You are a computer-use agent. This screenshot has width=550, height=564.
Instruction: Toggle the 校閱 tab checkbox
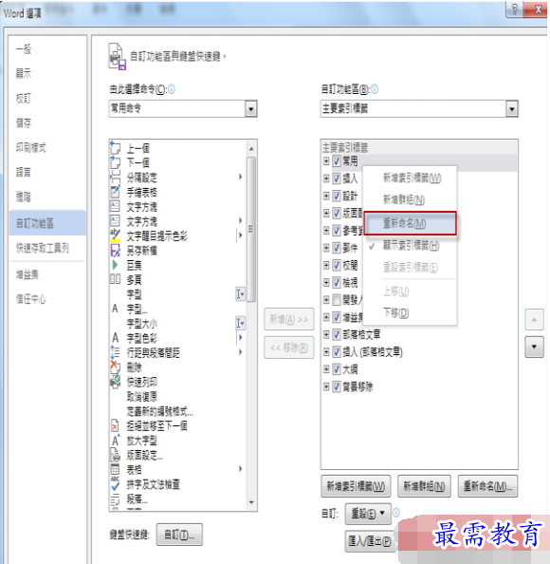click(337, 266)
